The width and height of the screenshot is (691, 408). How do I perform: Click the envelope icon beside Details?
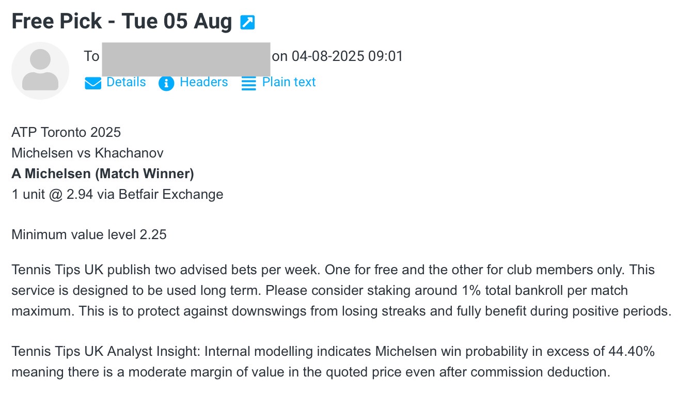[93, 83]
